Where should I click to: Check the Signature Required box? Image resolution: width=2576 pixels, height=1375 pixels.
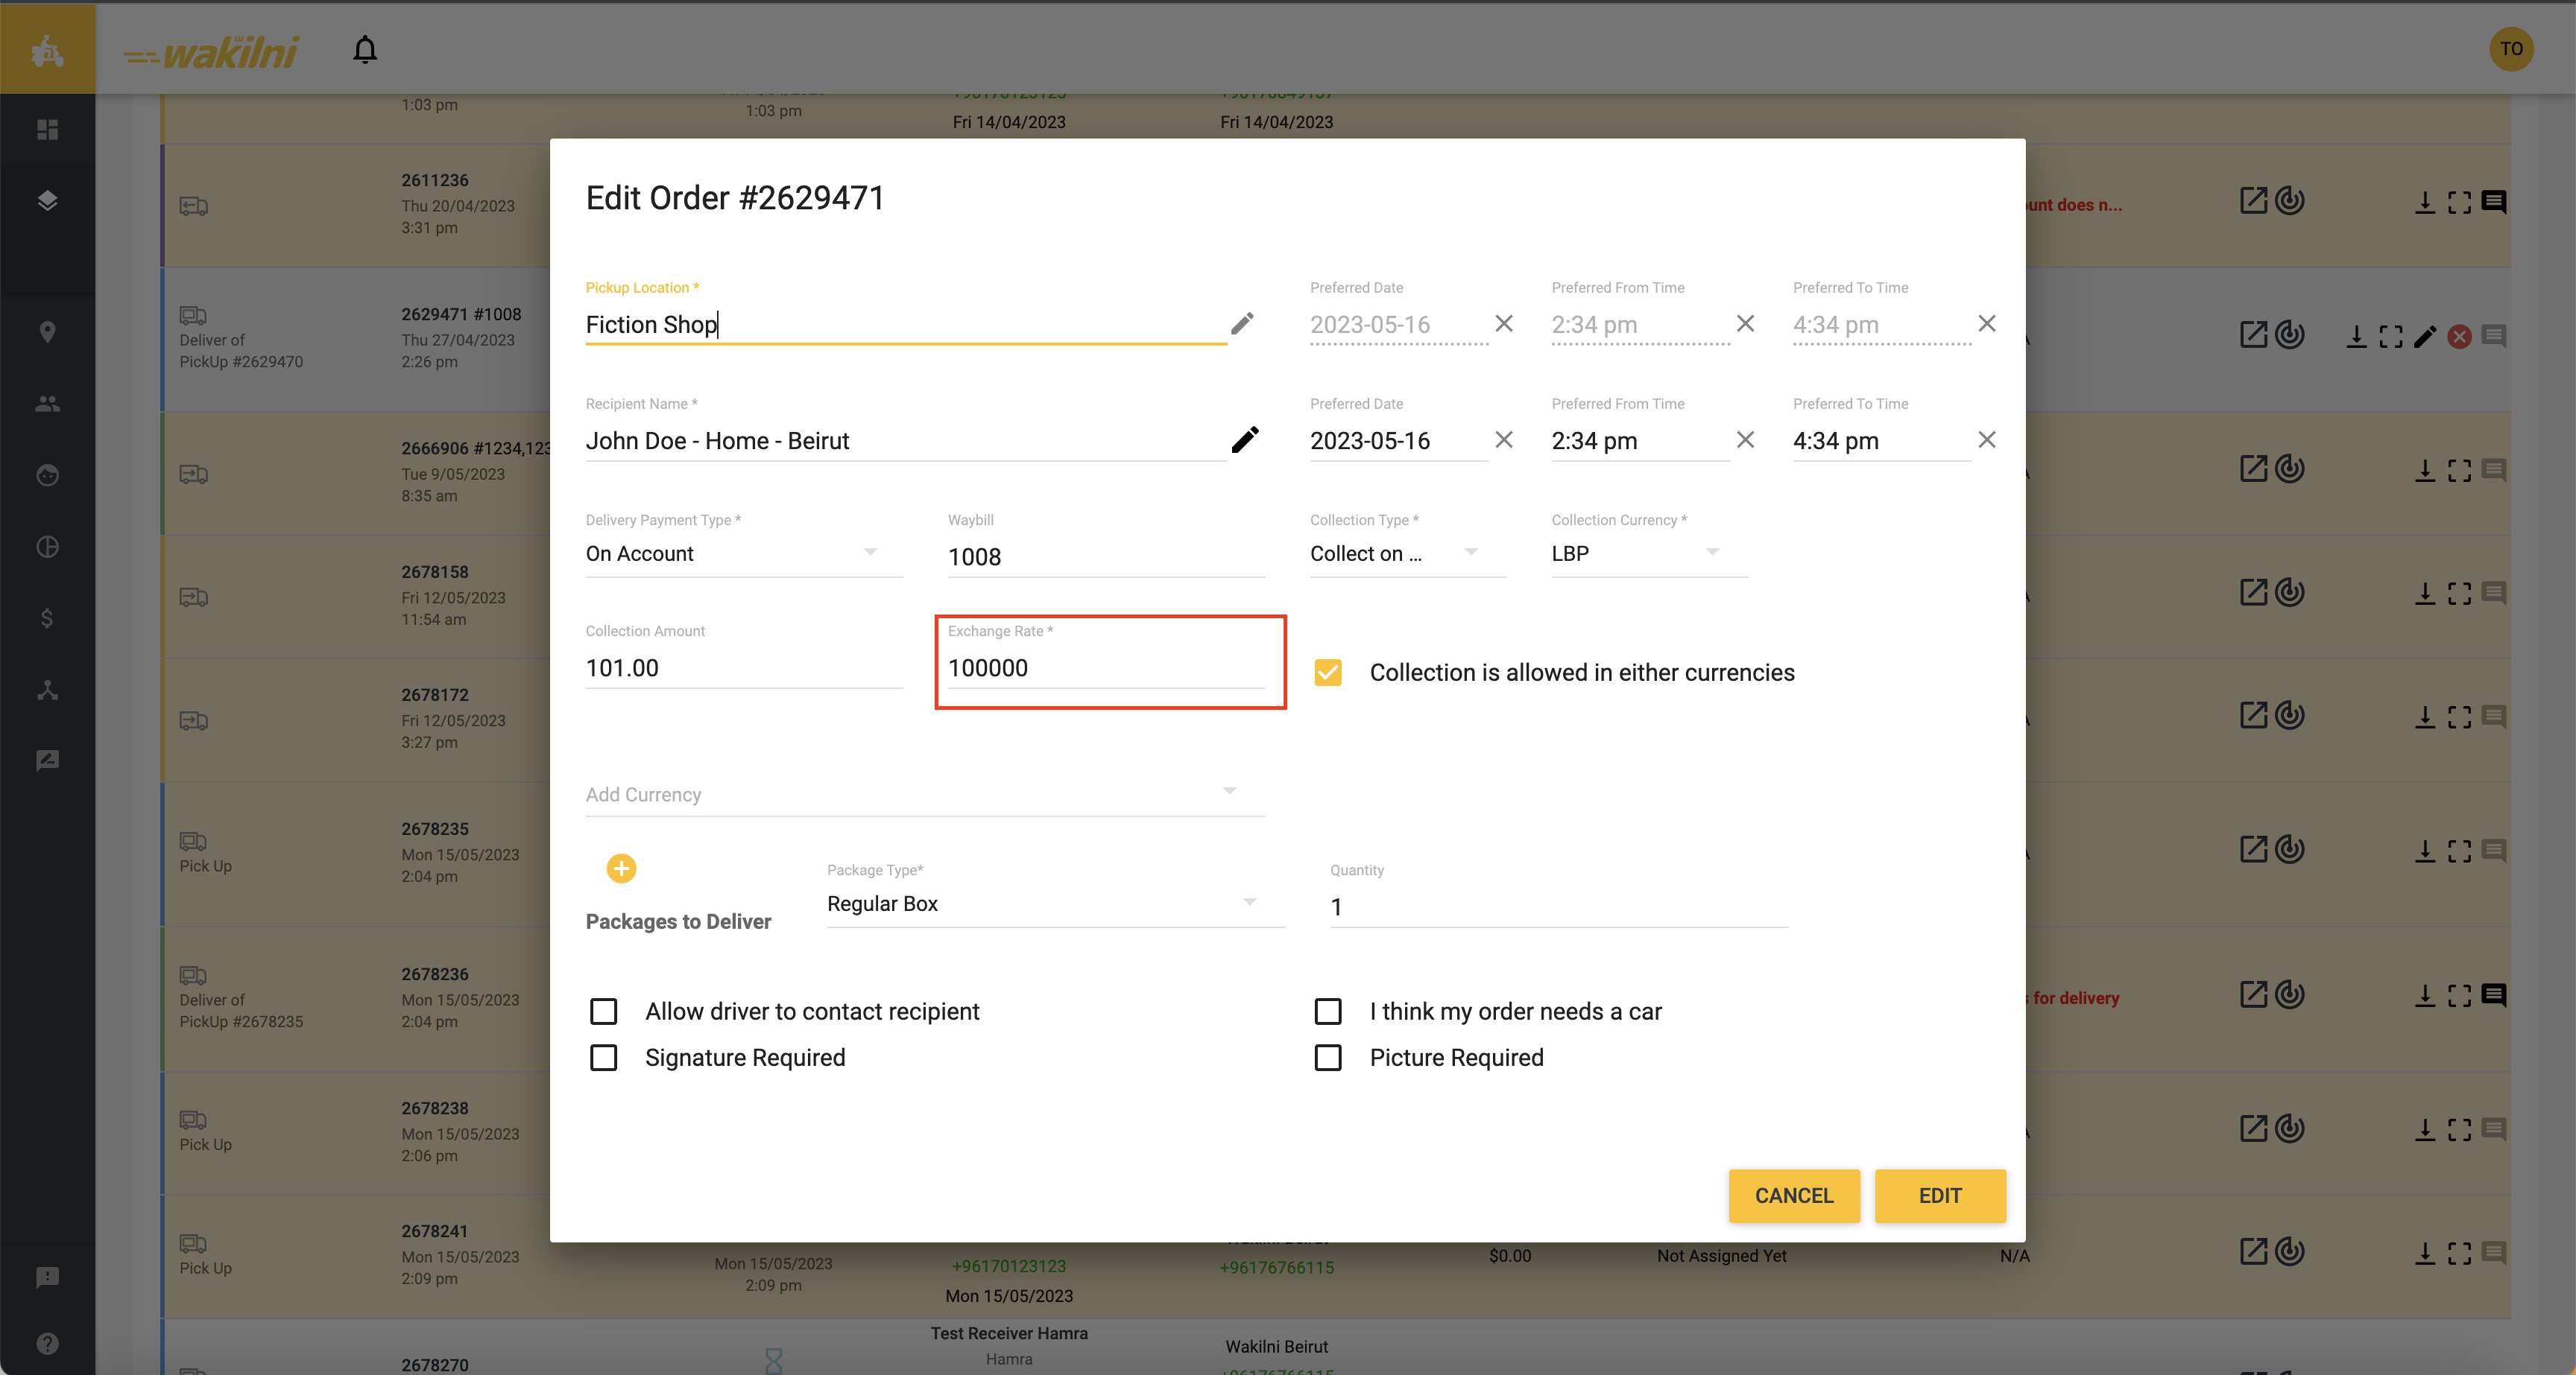(x=604, y=1057)
